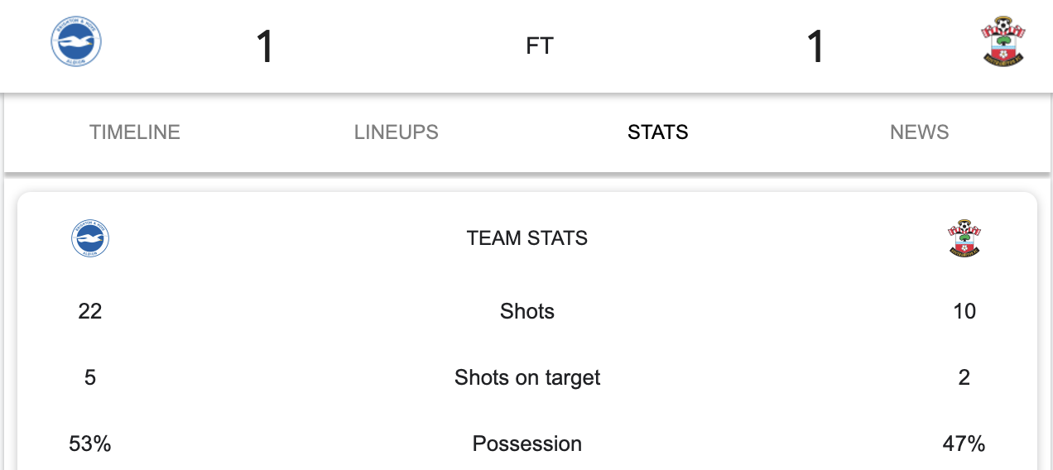
Task: Click Southampton's score of 1
Action: tap(815, 46)
